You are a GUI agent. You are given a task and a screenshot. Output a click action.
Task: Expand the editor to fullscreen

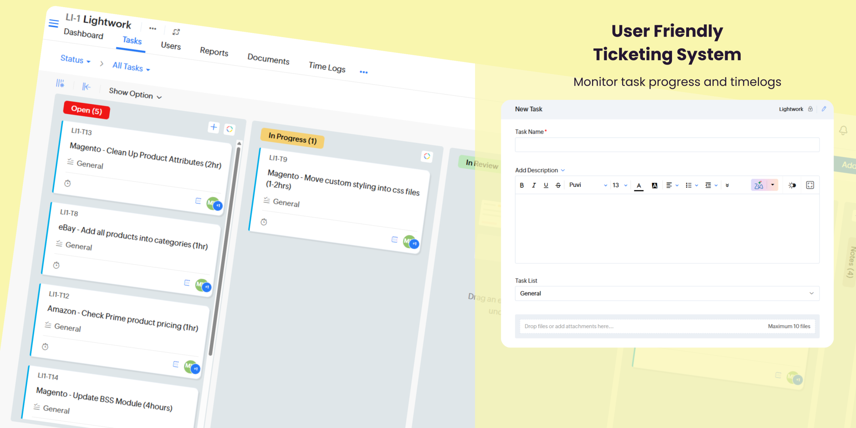tap(810, 185)
